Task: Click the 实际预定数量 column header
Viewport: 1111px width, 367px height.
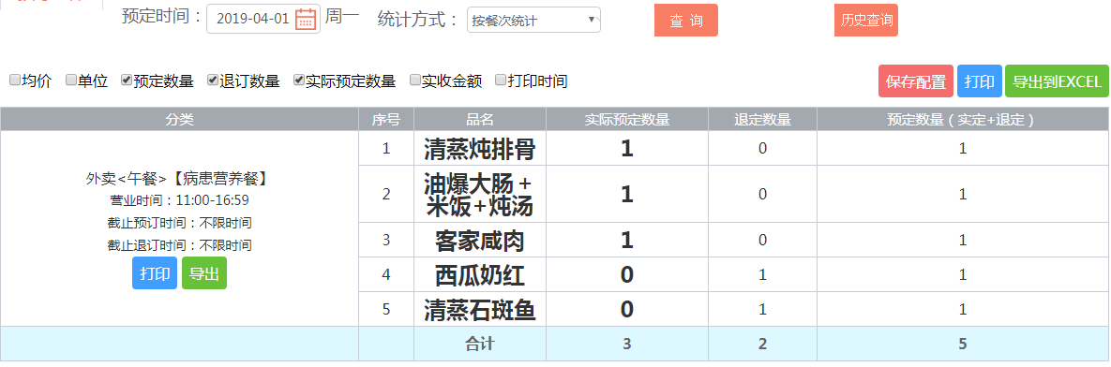Action: (x=627, y=120)
